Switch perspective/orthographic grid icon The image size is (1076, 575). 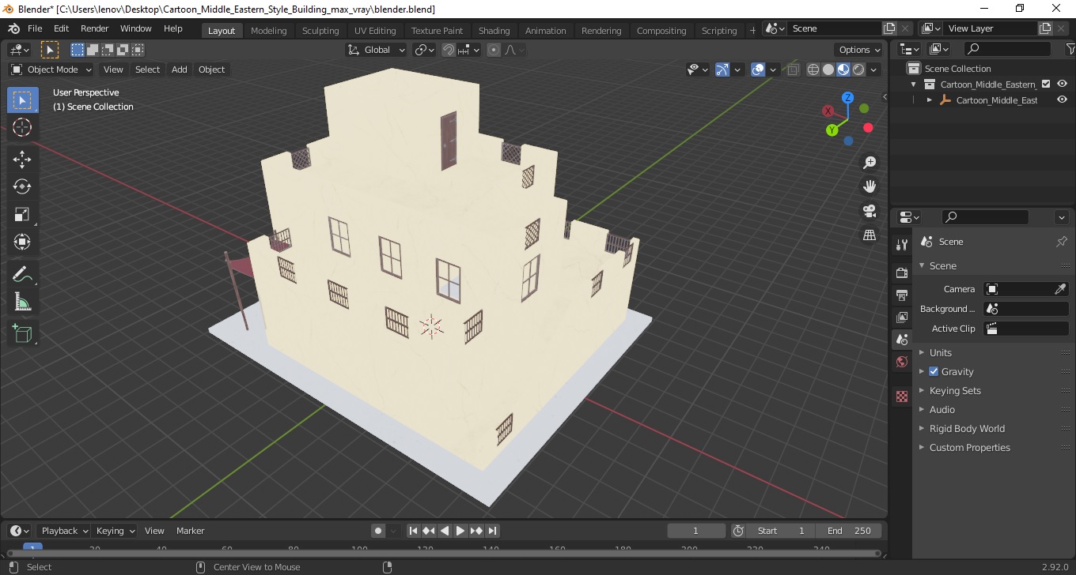pyautogui.click(x=870, y=235)
